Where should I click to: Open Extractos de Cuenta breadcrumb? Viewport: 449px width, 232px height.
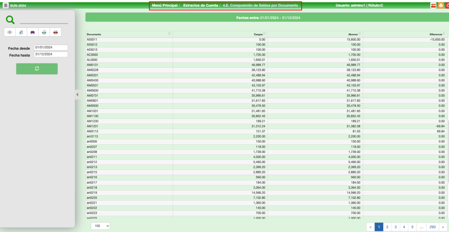point(200,6)
